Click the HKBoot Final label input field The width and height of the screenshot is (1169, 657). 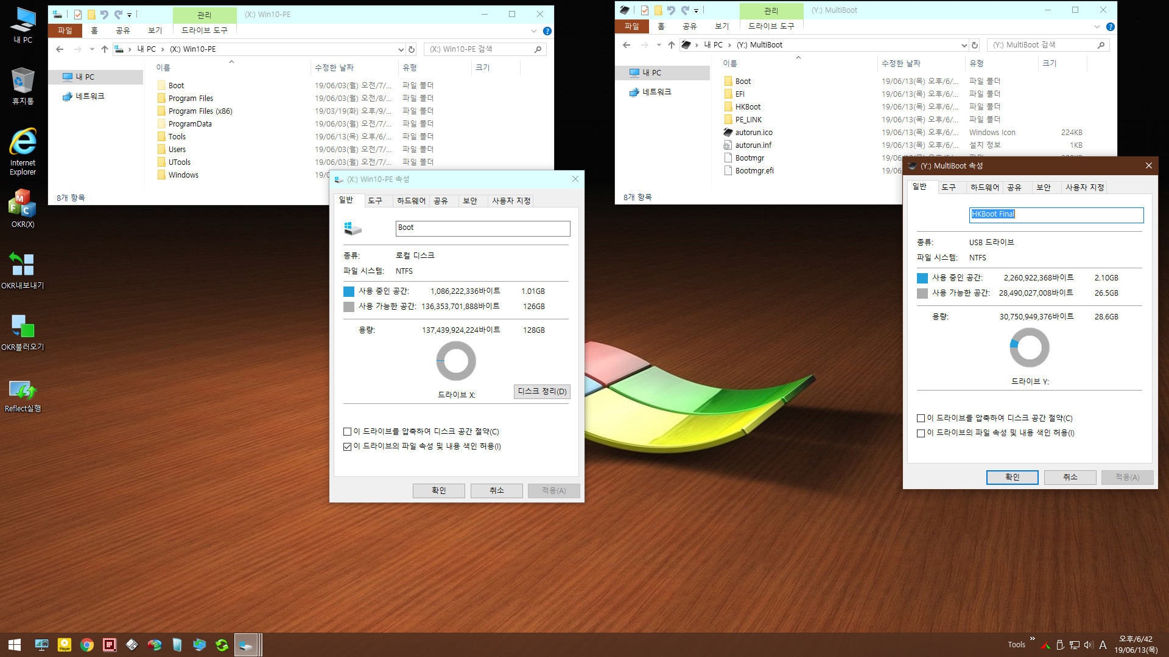1056,214
